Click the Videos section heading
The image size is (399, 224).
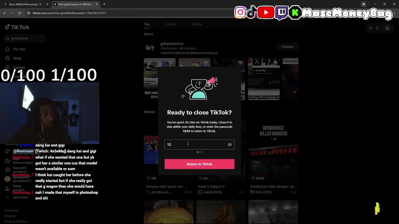149,112
